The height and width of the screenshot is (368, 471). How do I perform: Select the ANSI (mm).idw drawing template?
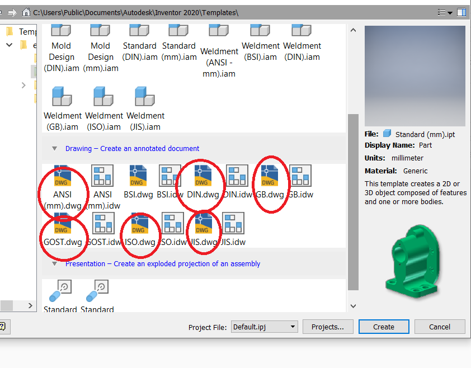[x=103, y=187]
